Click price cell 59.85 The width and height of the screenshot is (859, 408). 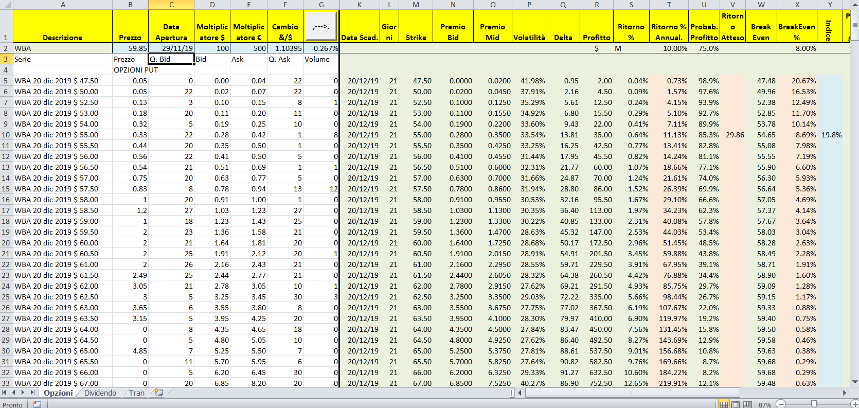tap(130, 48)
